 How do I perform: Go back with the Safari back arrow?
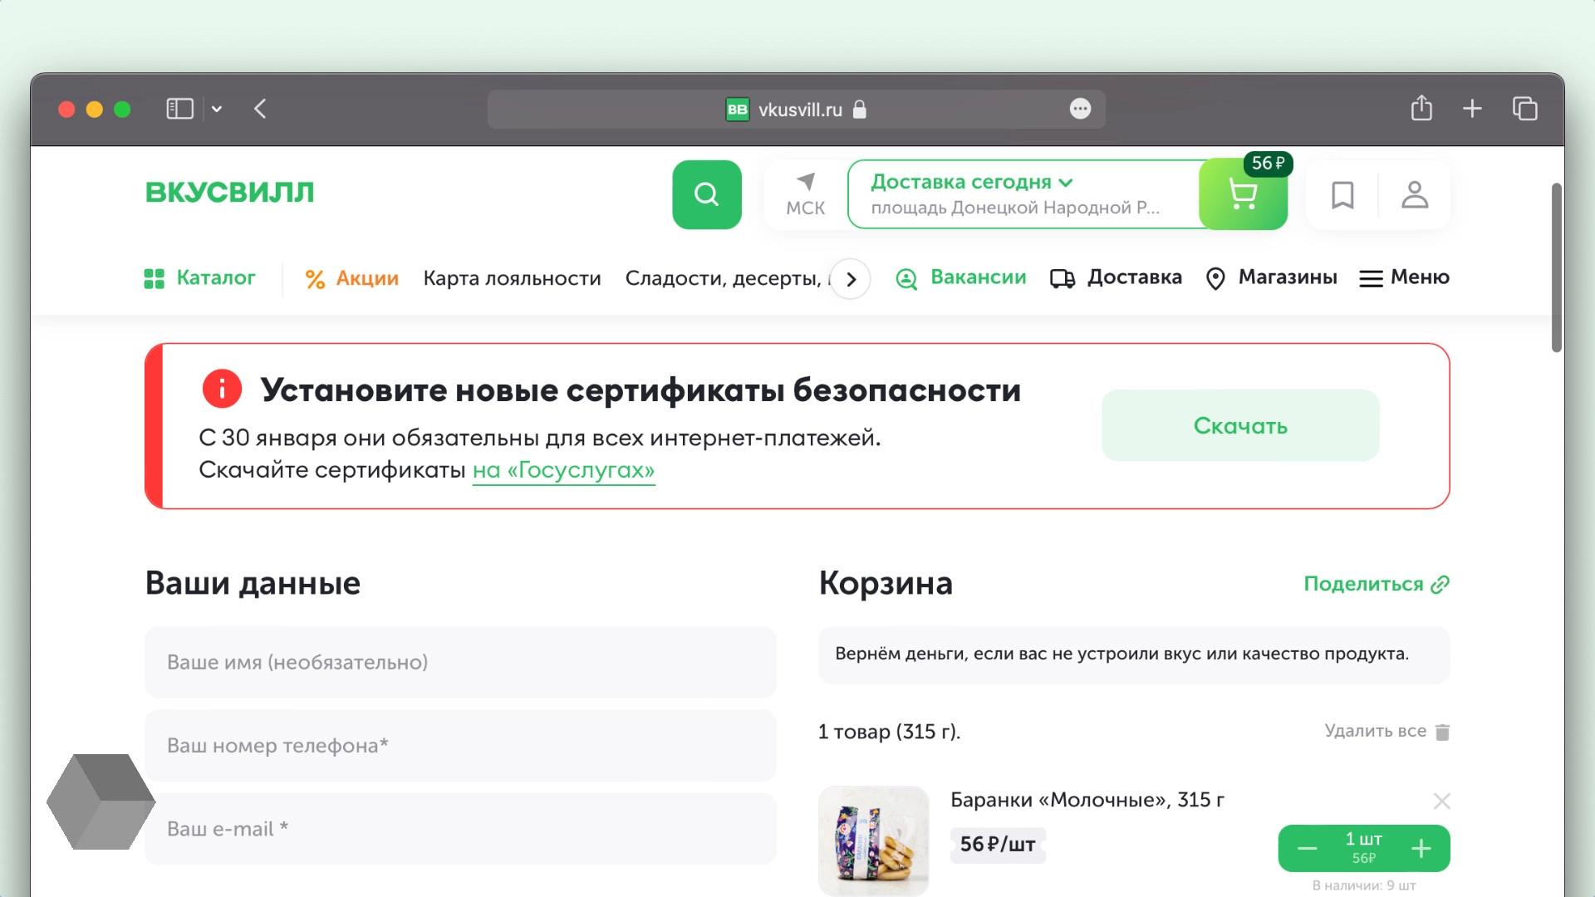260,109
